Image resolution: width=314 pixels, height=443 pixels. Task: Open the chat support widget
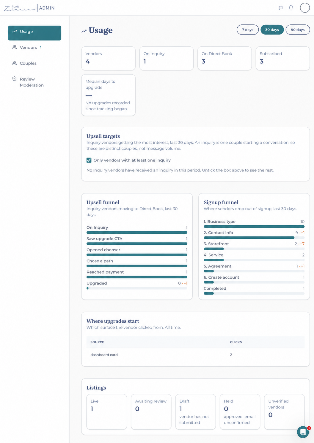(303, 432)
